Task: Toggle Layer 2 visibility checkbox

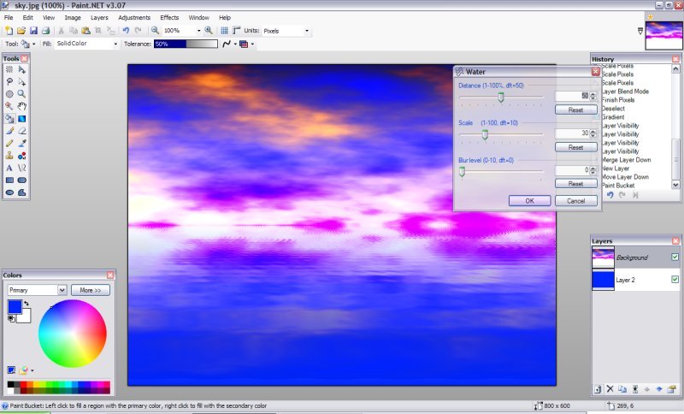Action: [x=675, y=280]
